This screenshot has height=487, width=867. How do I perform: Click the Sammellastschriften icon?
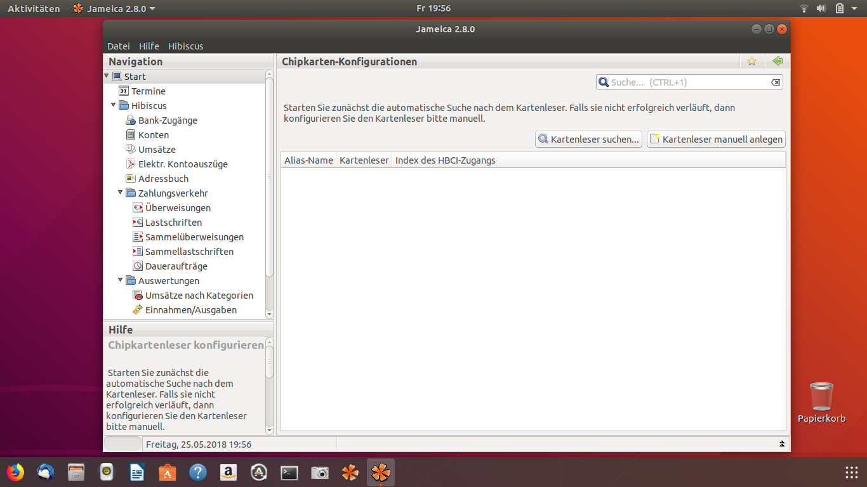pyautogui.click(x=138, y=252)
